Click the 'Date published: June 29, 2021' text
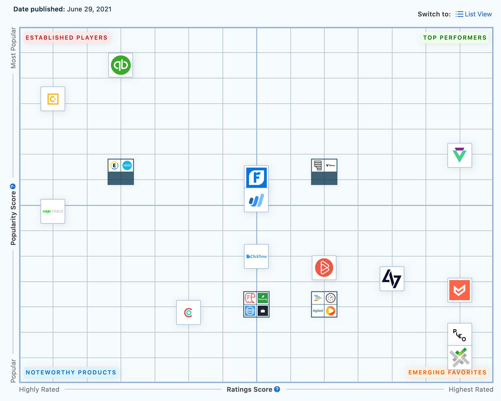501x401 pixels. tap(62, 9)
